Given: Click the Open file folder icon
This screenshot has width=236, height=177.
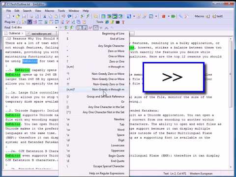Looking at the screenshot, I should click(x=18, y=16).
